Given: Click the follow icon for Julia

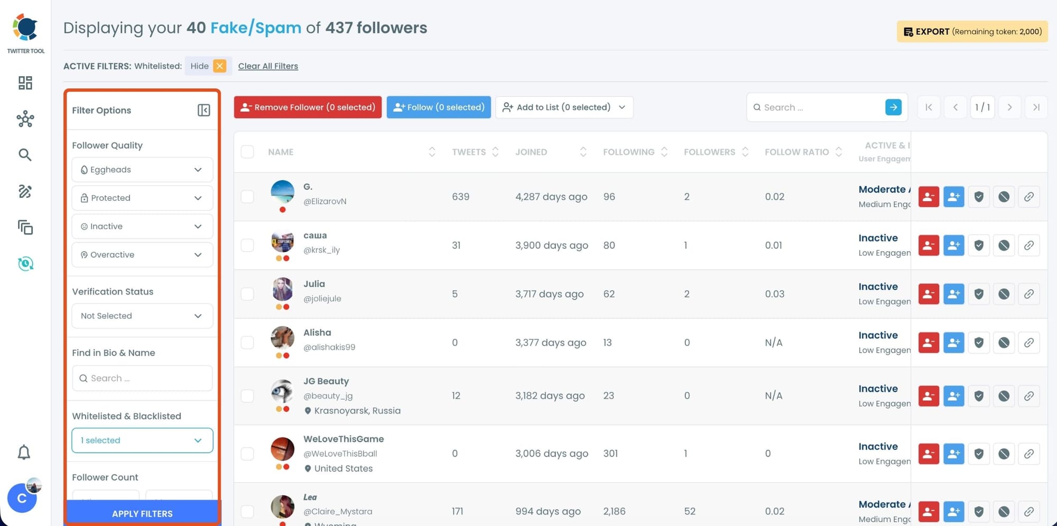Looking at the screenshot, I should (953, 294).
